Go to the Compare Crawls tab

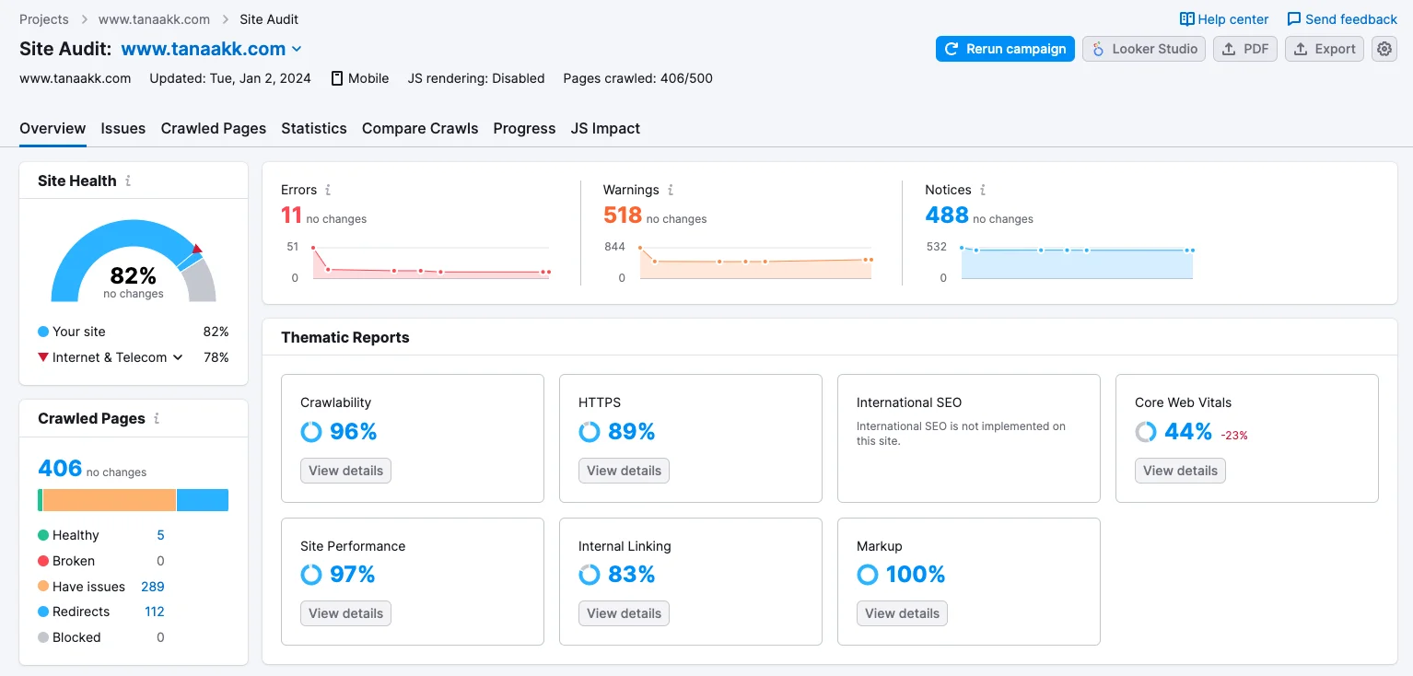(x=420, y=129)
